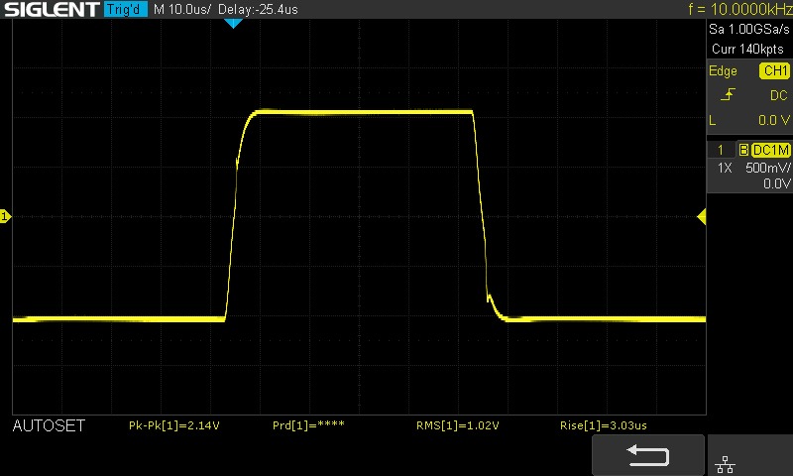Click the Curr 140kpts memory depth
This screenshot has height=476, width=793.
(747, 49)
